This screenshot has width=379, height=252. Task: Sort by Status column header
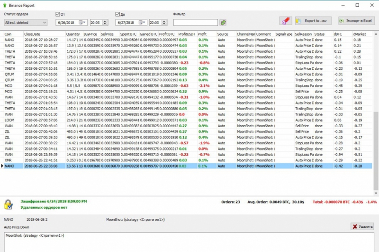323,34
